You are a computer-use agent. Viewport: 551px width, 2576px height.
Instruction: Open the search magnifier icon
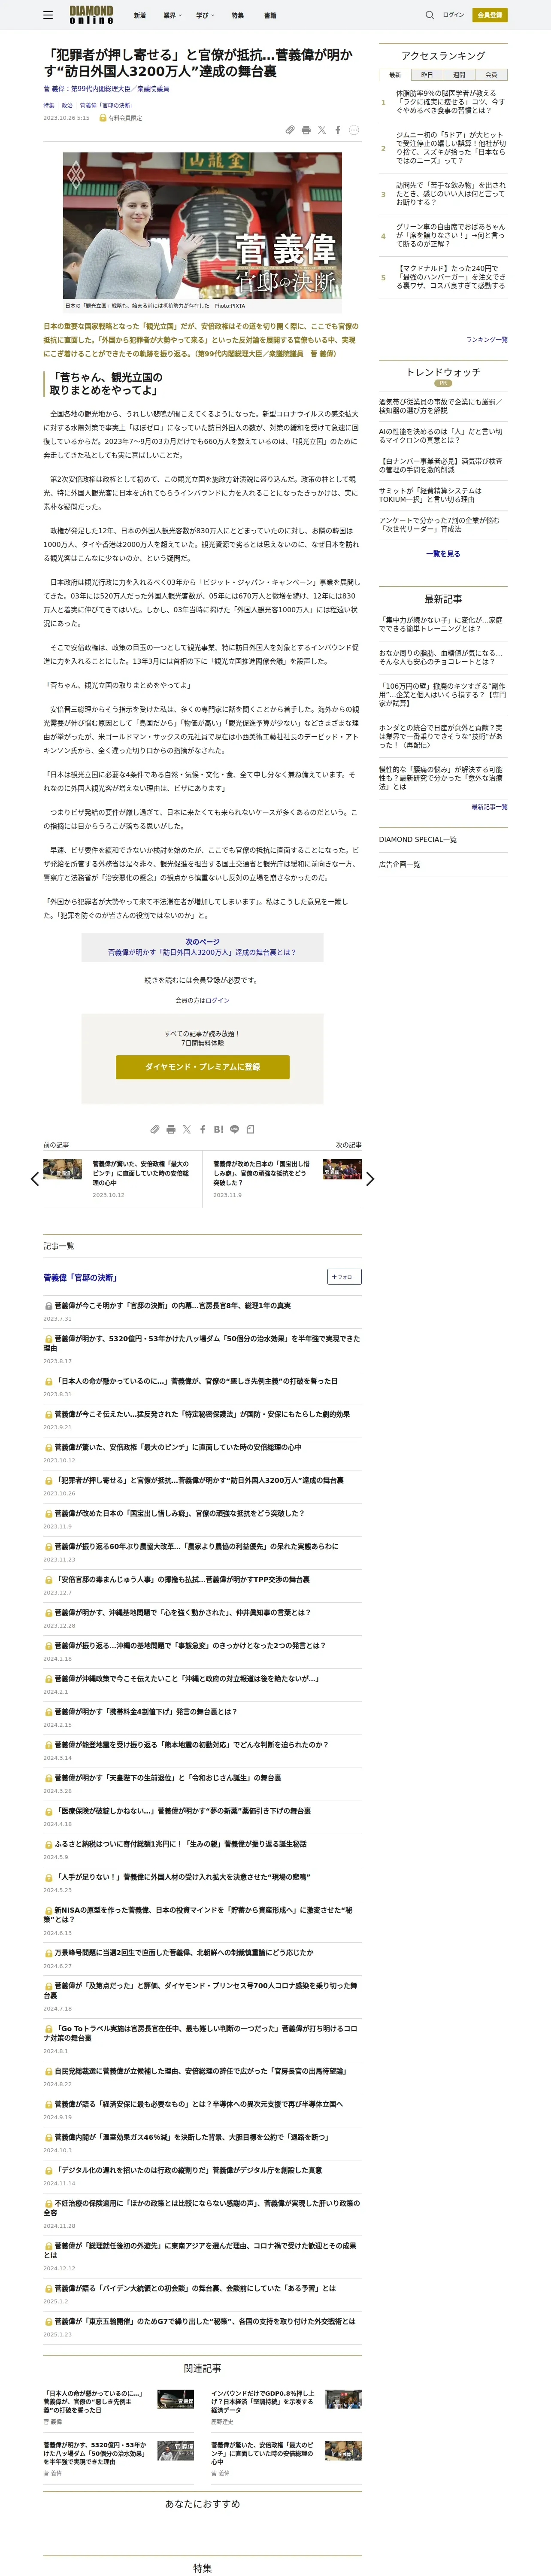pos(430,15)
